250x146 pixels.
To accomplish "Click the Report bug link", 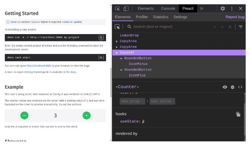I will (x=235, y=17).
